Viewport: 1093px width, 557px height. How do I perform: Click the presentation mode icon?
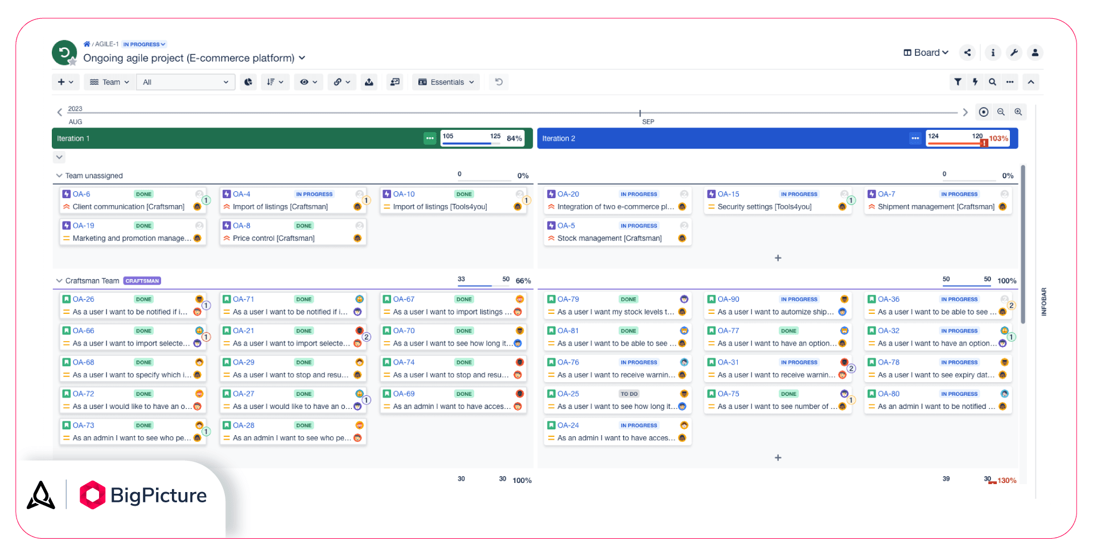(395, 82)
